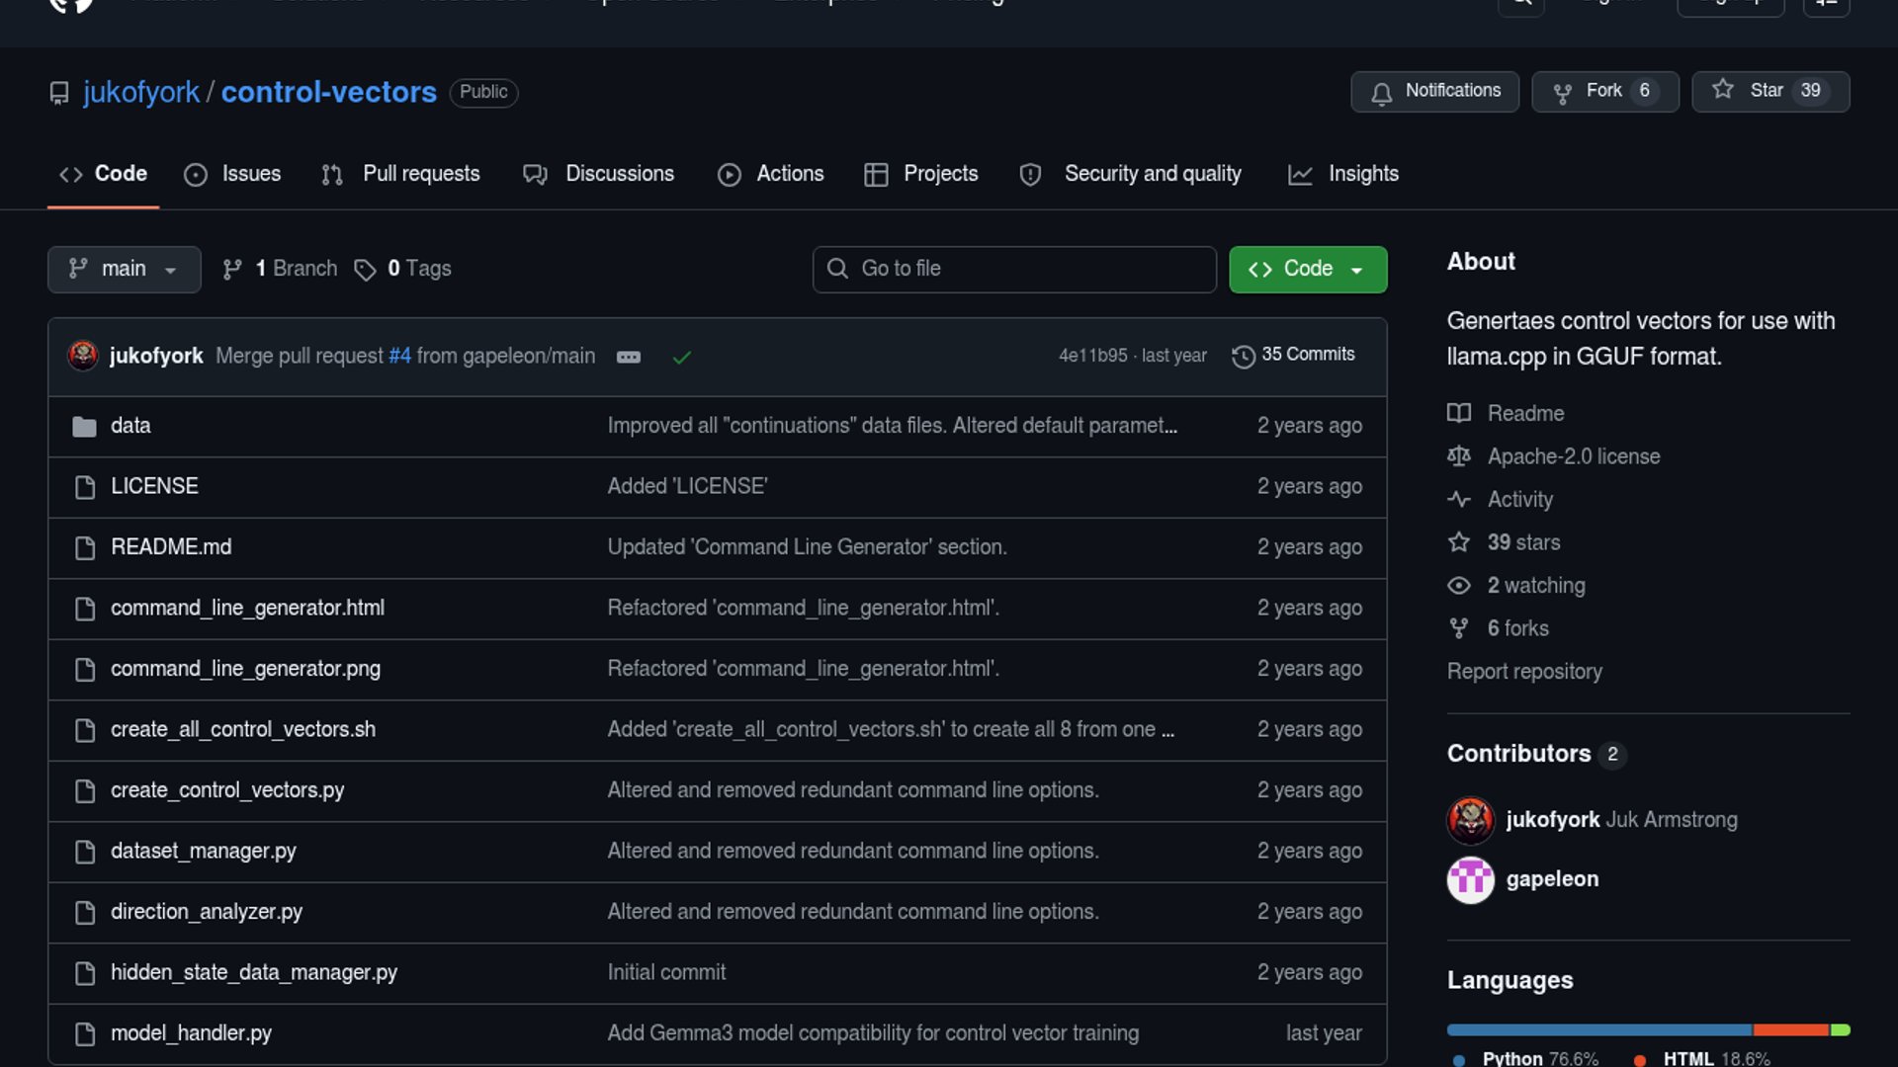Click the tag icon beside 0 Tags
Screen dimensions: 1898x1067
365,270
